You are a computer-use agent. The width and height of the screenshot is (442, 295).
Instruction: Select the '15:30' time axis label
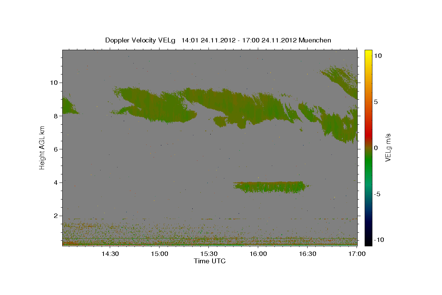[208, 254]
